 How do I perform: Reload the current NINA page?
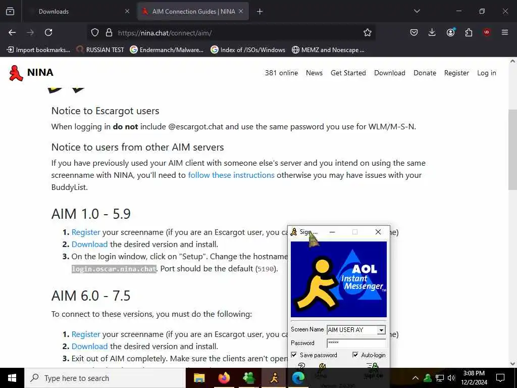point(48,32)
